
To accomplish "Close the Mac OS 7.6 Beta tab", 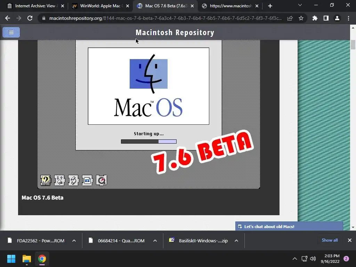I will point(192,6).
